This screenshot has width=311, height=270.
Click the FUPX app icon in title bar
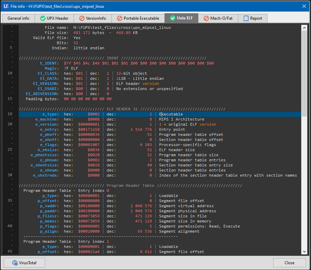tap(6, 6)
